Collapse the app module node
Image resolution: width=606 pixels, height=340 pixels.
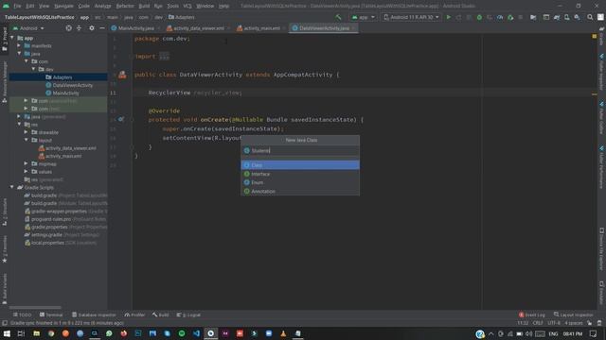pos(12,38)
